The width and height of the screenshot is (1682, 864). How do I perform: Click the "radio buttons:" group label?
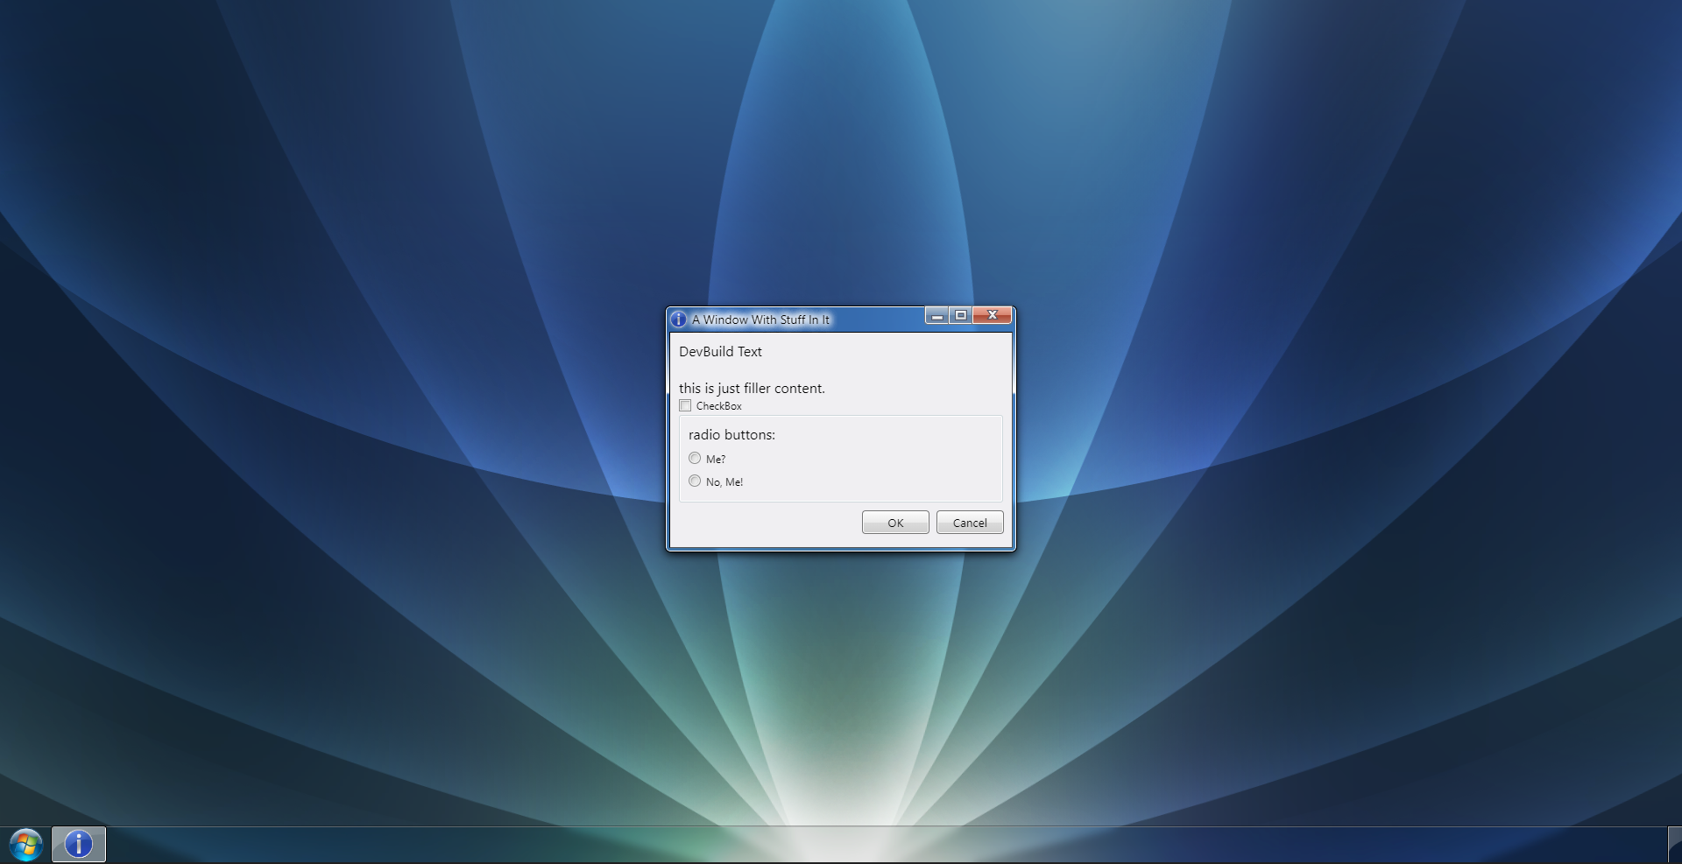tap(731, 435)
